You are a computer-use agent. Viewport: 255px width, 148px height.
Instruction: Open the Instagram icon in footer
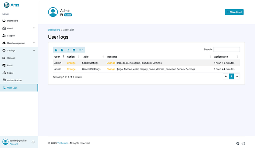point(243,143)
